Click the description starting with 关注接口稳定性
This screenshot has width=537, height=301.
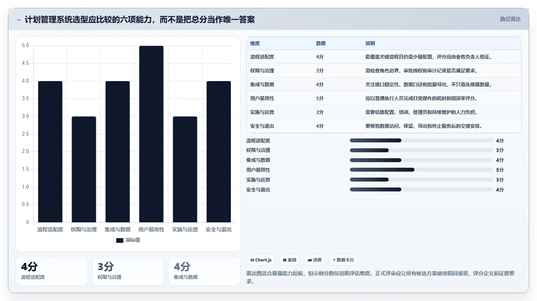pyautogui.click(x=429, y=85)
